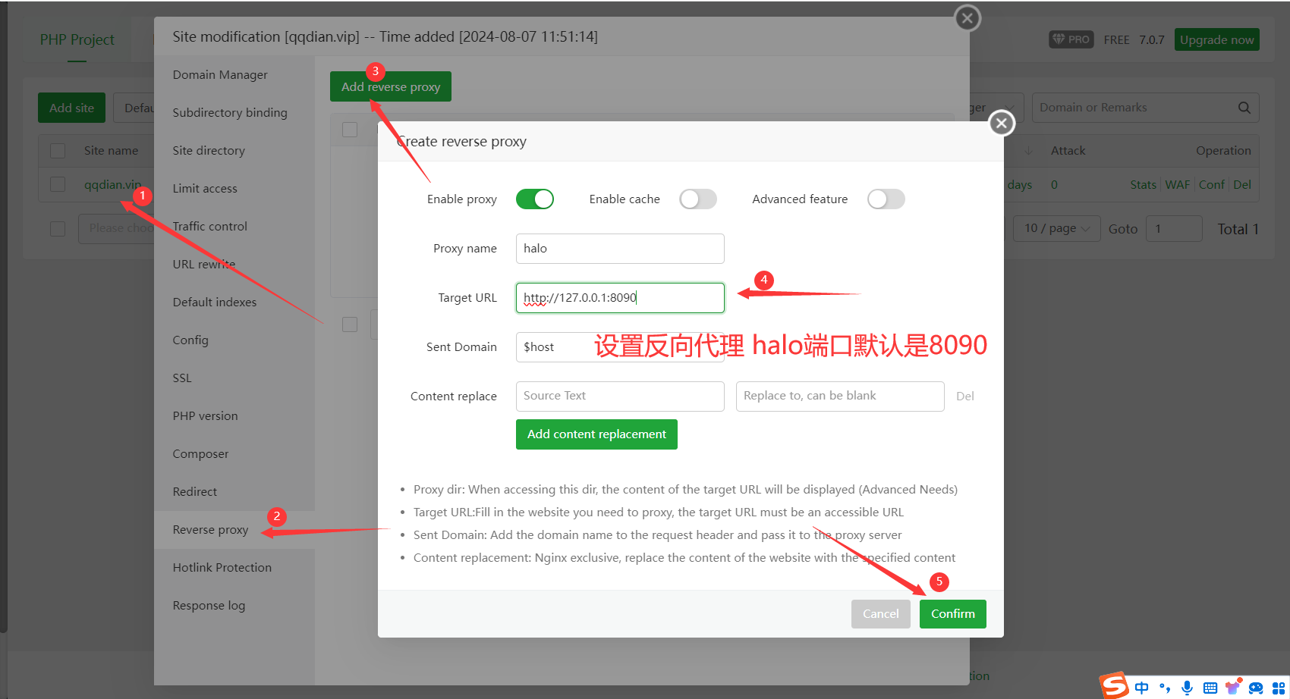
Task: Toggle Sogou punctuation mode icon
Action: 1165,688
